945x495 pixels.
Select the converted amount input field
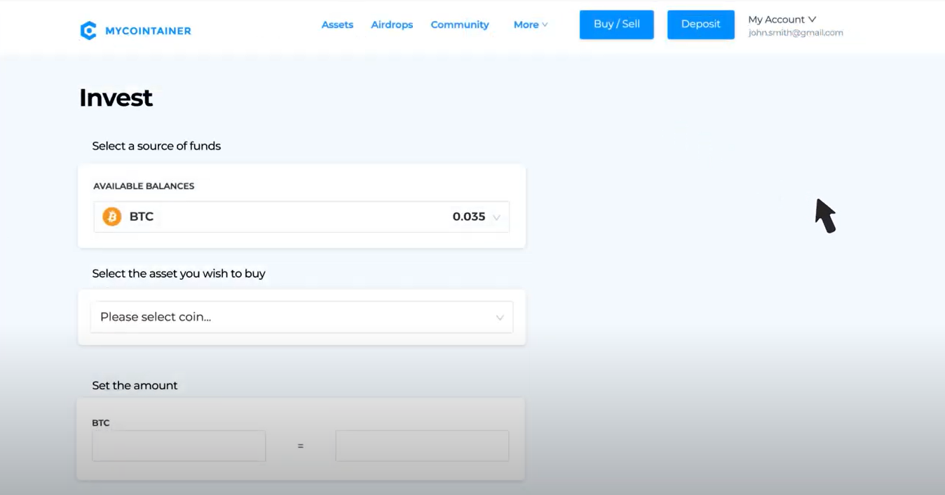[421, 446]
